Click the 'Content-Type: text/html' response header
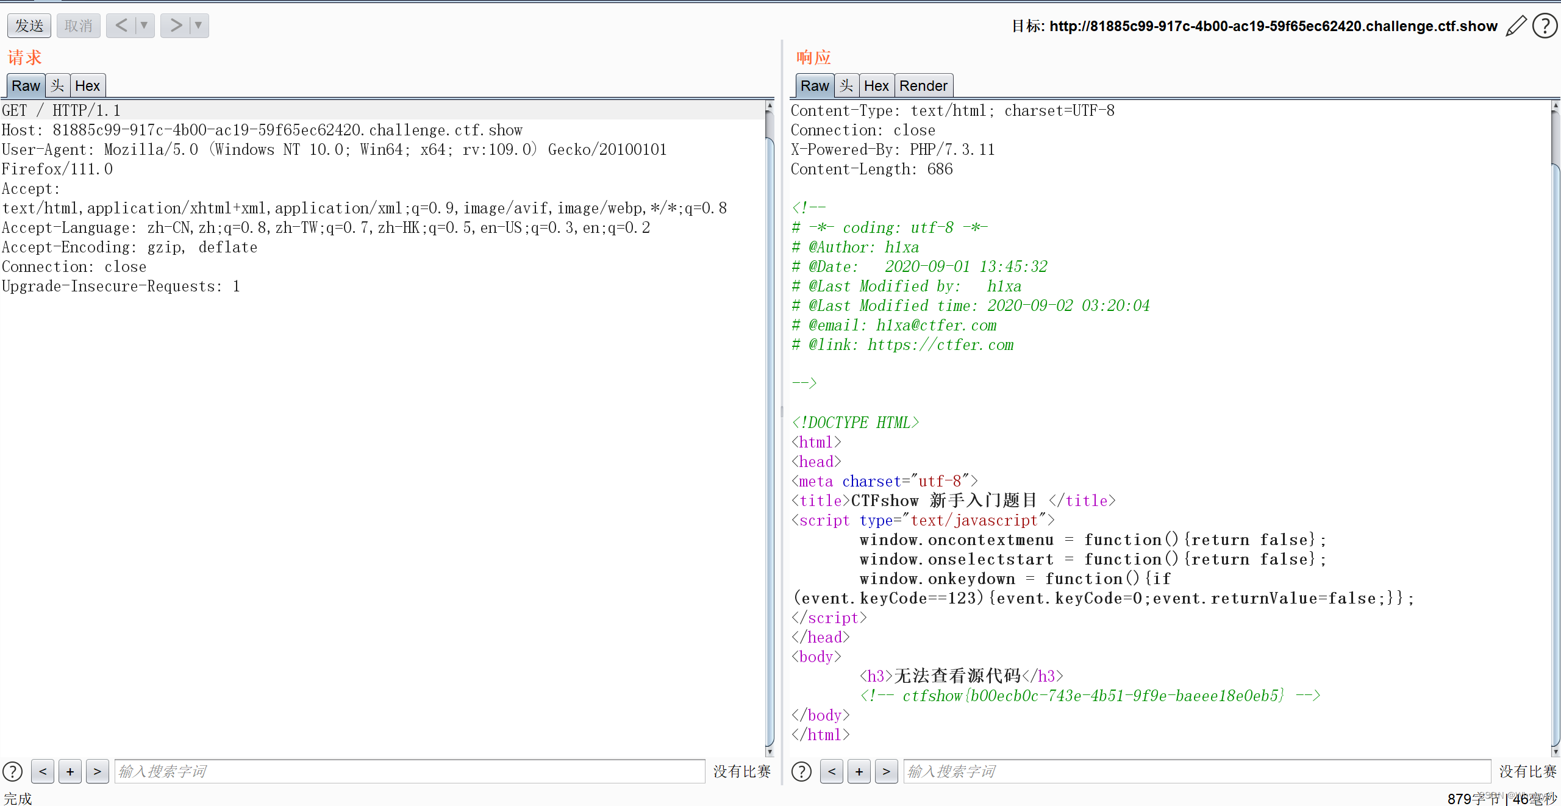The width and height of the screenshot is (1561, 806). 952,110
